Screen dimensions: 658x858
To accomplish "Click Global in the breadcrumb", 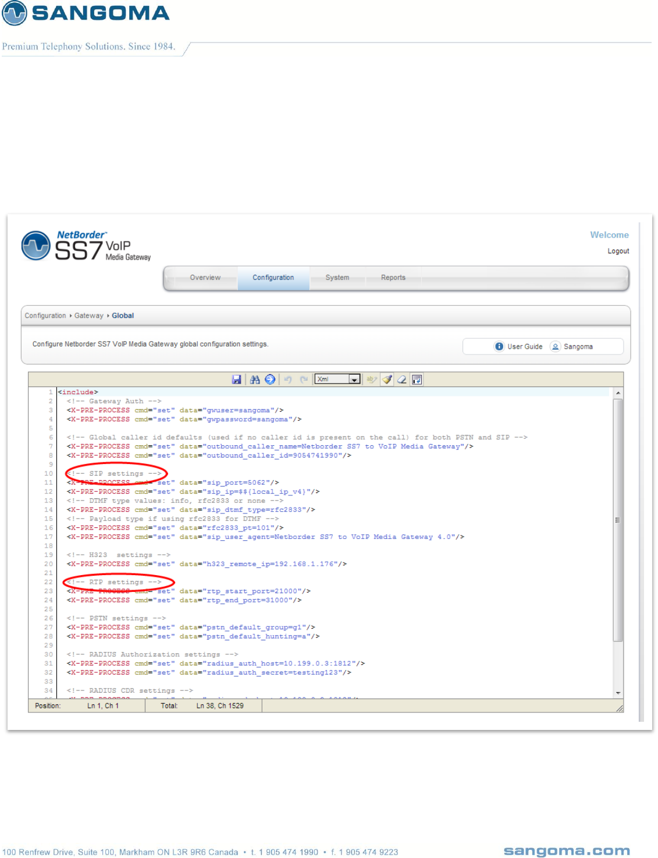I will point(123,315).
